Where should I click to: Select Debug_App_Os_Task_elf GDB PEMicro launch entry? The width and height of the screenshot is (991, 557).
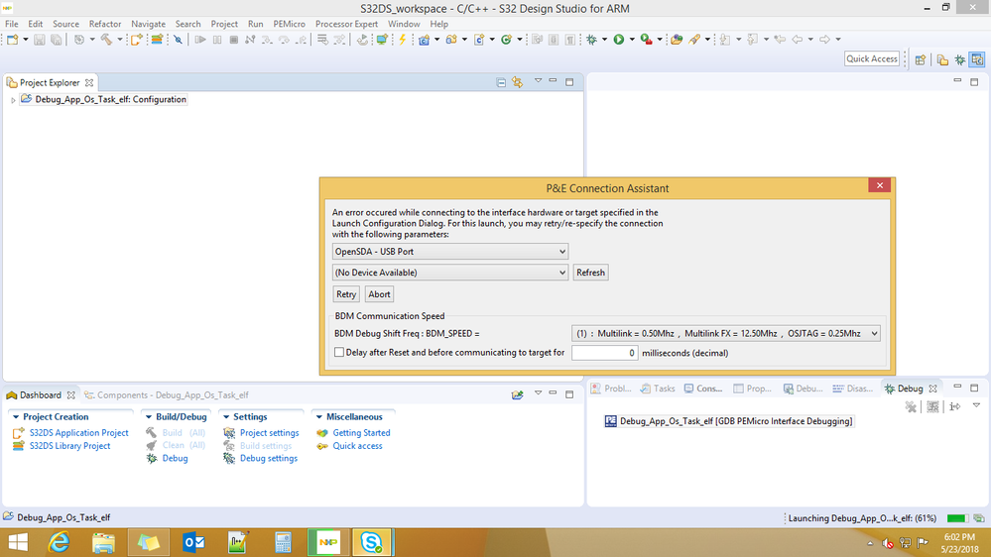729,421
